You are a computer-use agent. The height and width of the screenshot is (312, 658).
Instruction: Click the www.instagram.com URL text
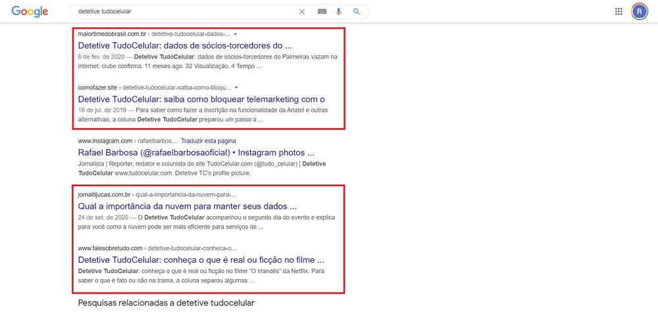pyautogui.click(x=105, y=141)
